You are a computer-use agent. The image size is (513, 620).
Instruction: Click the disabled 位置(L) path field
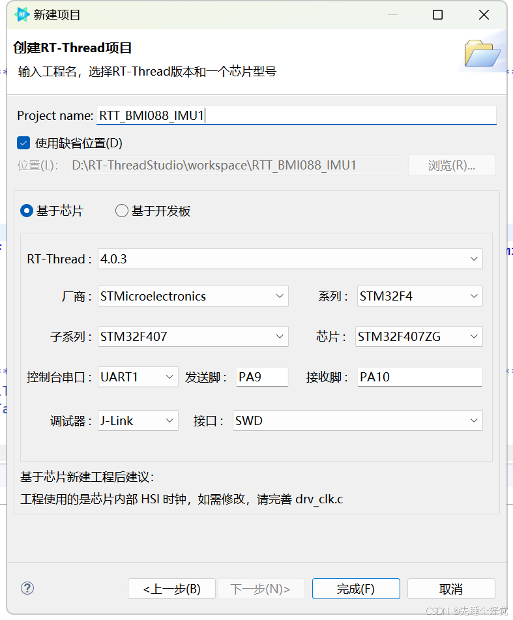[x=237, y=165]
